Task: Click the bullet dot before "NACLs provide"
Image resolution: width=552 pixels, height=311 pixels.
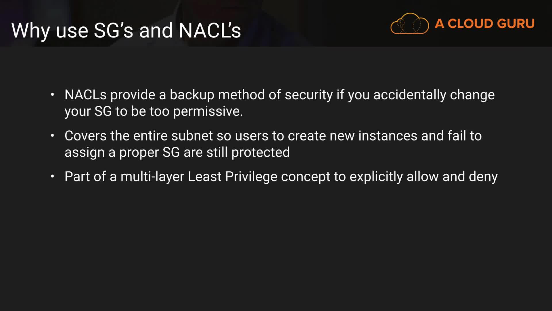Action: 52,94
